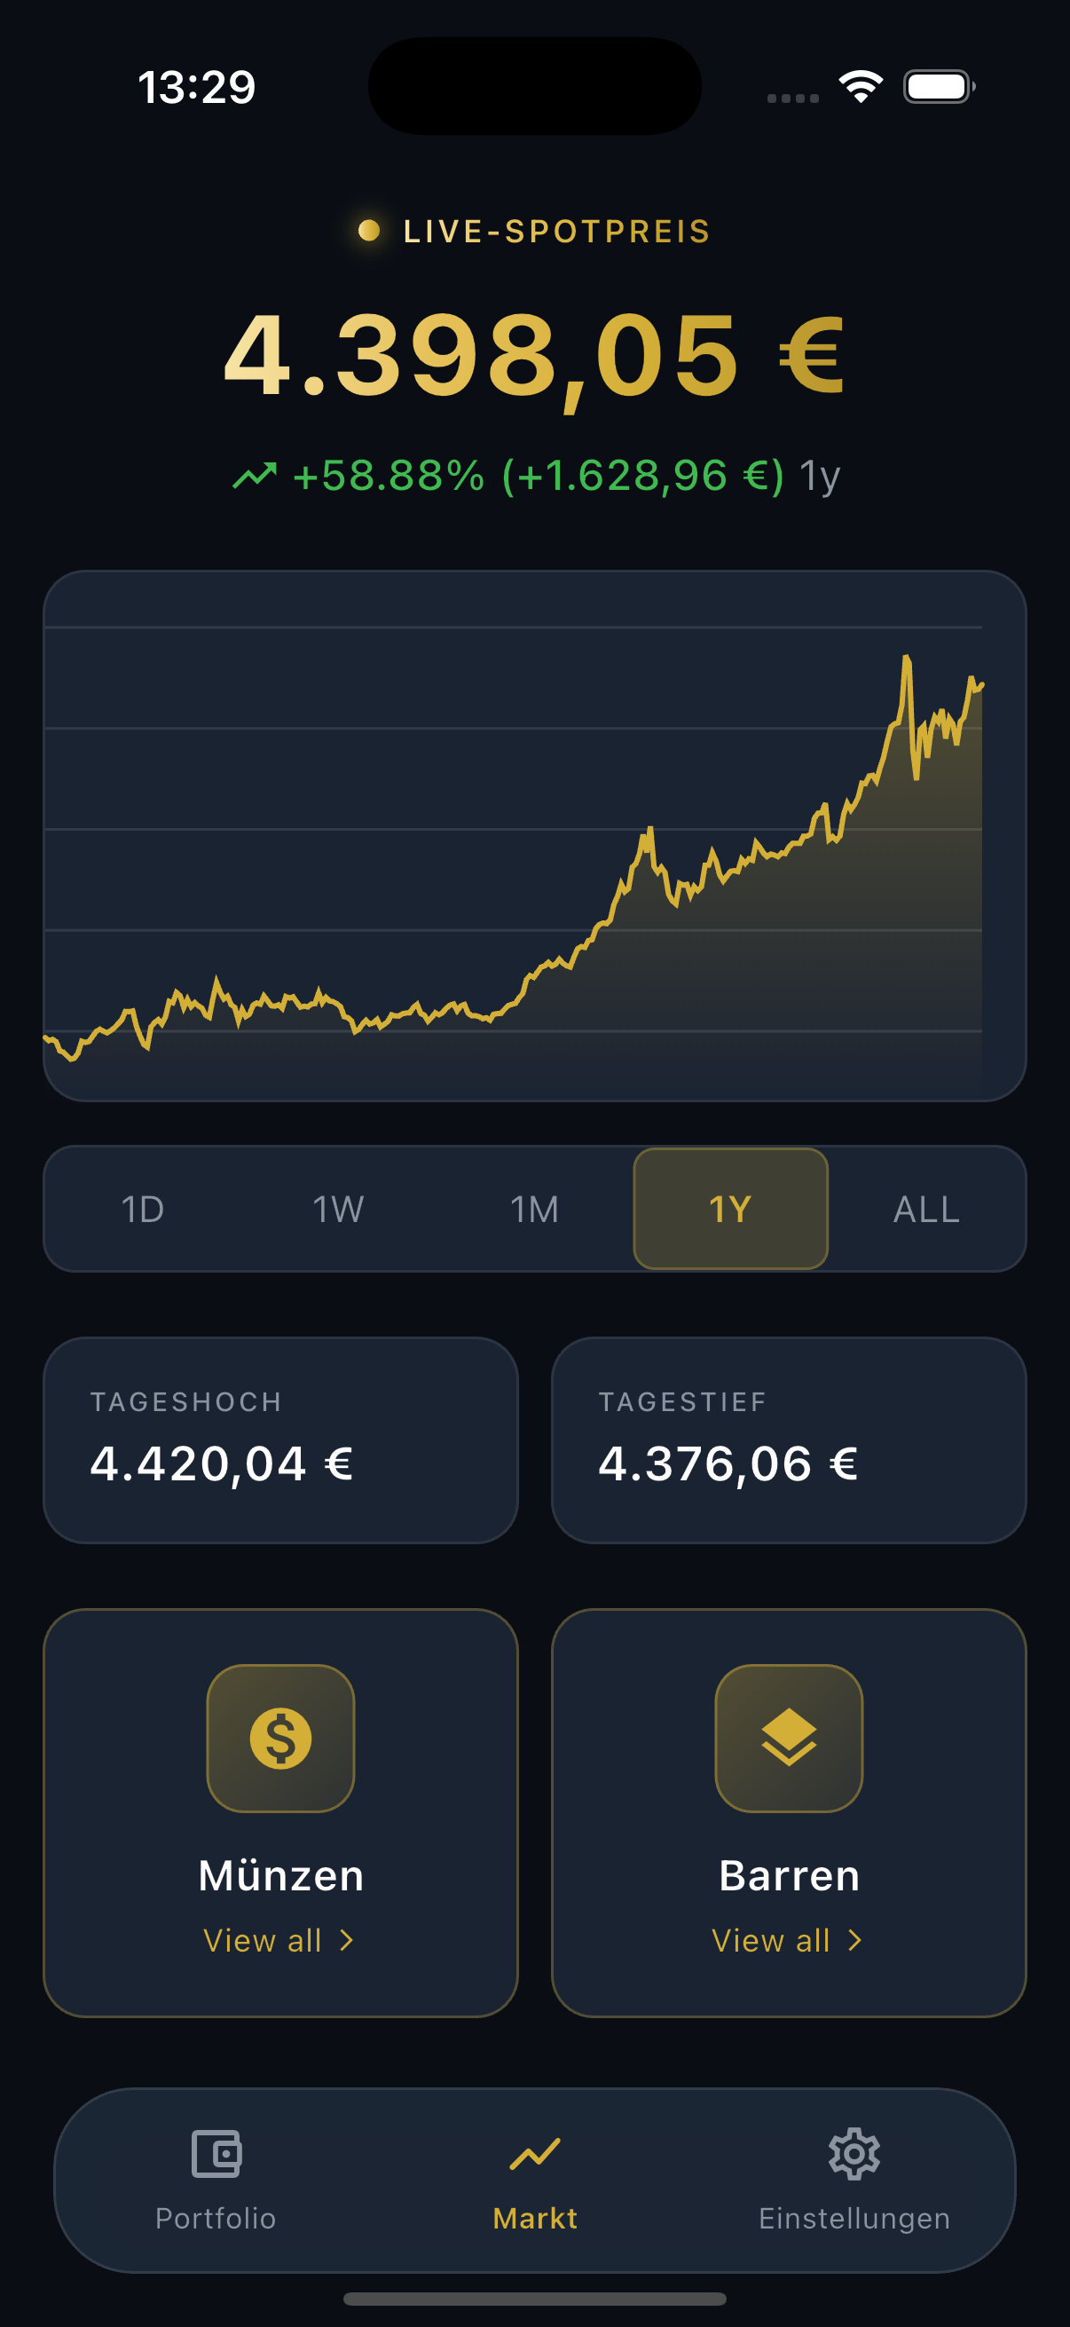Image resolution: width=1070 pixels, height=2327 pixels.
Task: Tap the Tageshoch 4.420,04 € card
Action: (x=279, y=1440)
